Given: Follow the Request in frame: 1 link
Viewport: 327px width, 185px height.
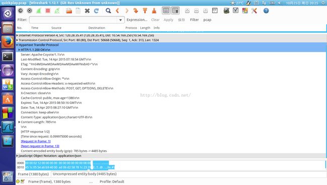Looking at the screenshot, I should [36, 141].
